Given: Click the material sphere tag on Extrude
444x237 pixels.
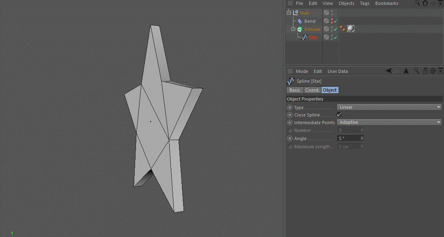Looking at the screenshot, I should [351, 29].
